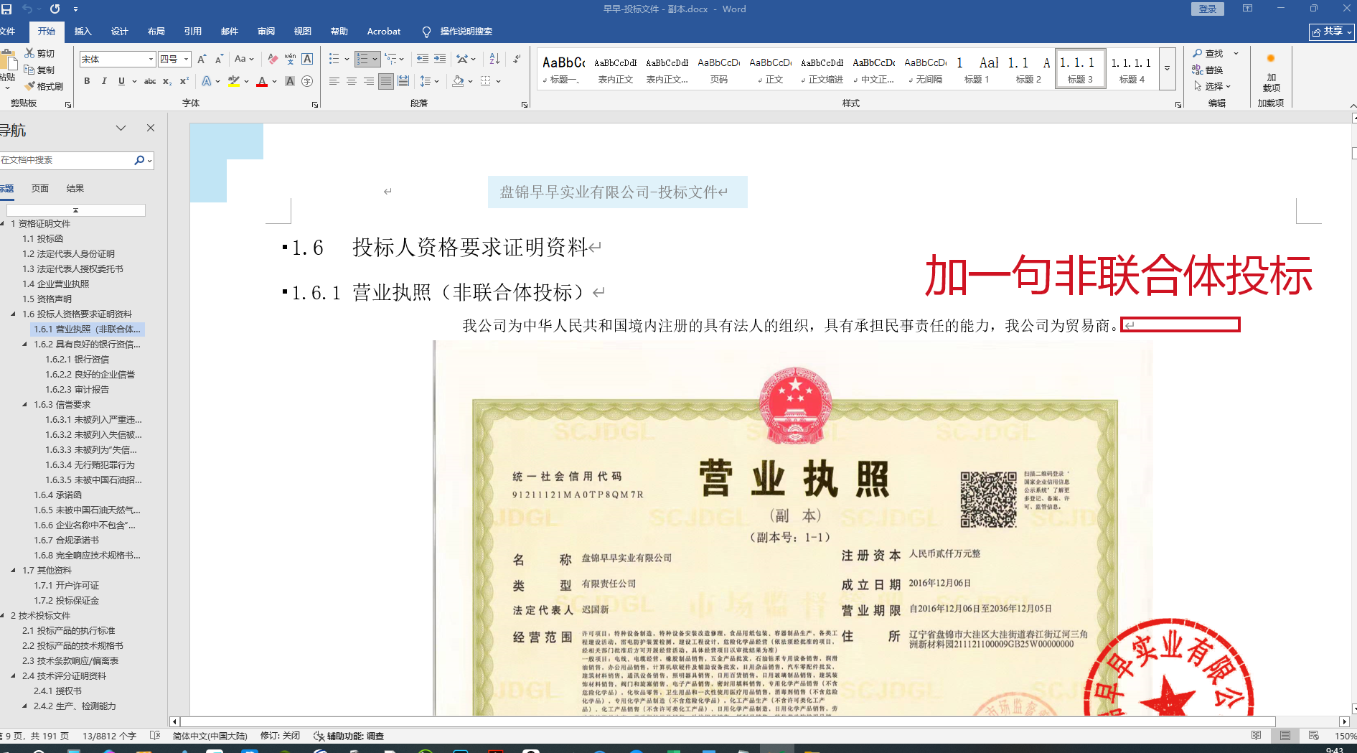Apply superscript formatting (x²)
This screenshot has height=753, width=1357.
[184, 81]
